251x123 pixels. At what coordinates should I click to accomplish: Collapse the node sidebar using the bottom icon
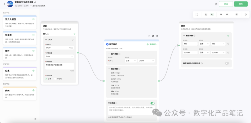pyautogui.click(x=35, y=119)
